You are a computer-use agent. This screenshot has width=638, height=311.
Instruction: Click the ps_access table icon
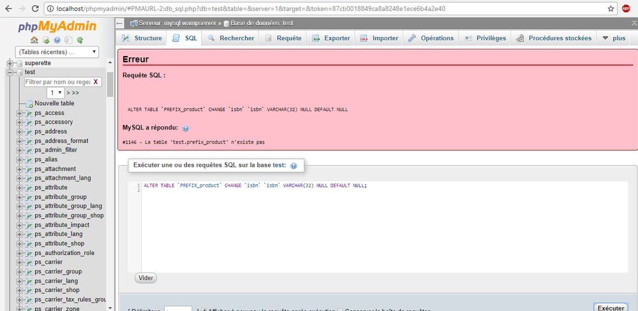tap(29, 113)
